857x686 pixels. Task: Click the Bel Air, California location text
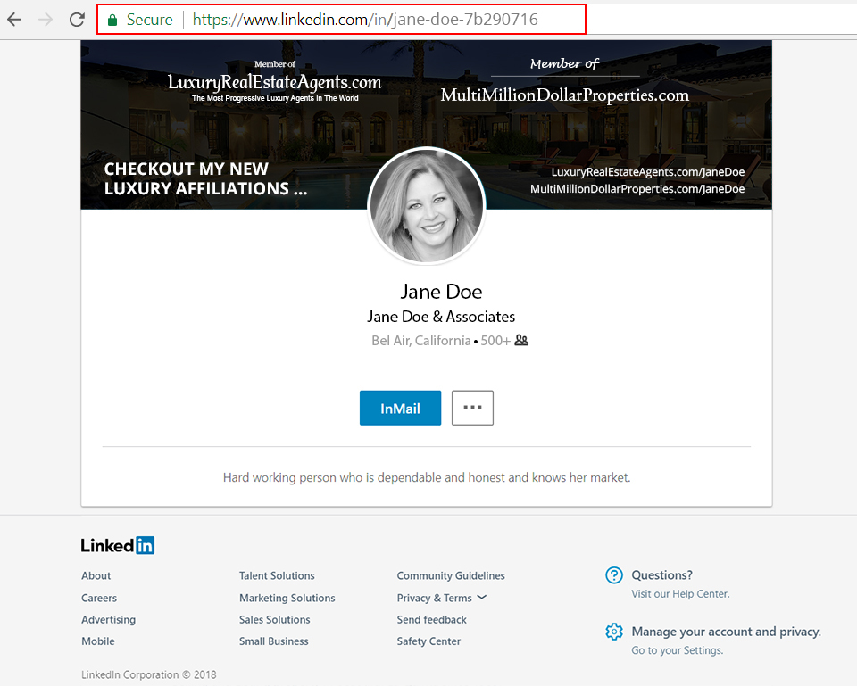coord(420,341)
